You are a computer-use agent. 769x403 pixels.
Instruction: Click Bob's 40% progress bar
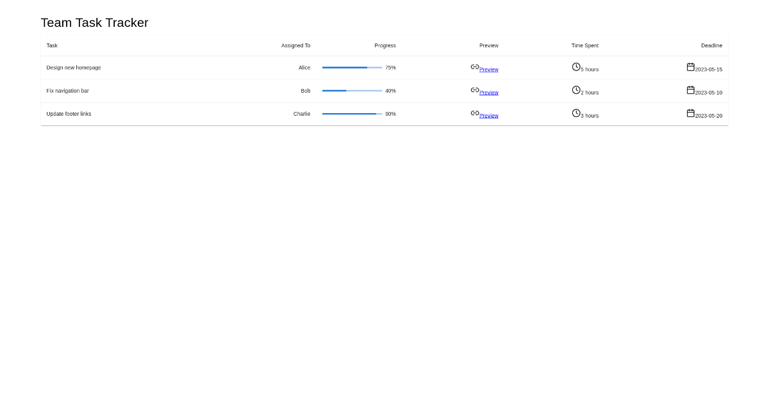tap(352, 90)
